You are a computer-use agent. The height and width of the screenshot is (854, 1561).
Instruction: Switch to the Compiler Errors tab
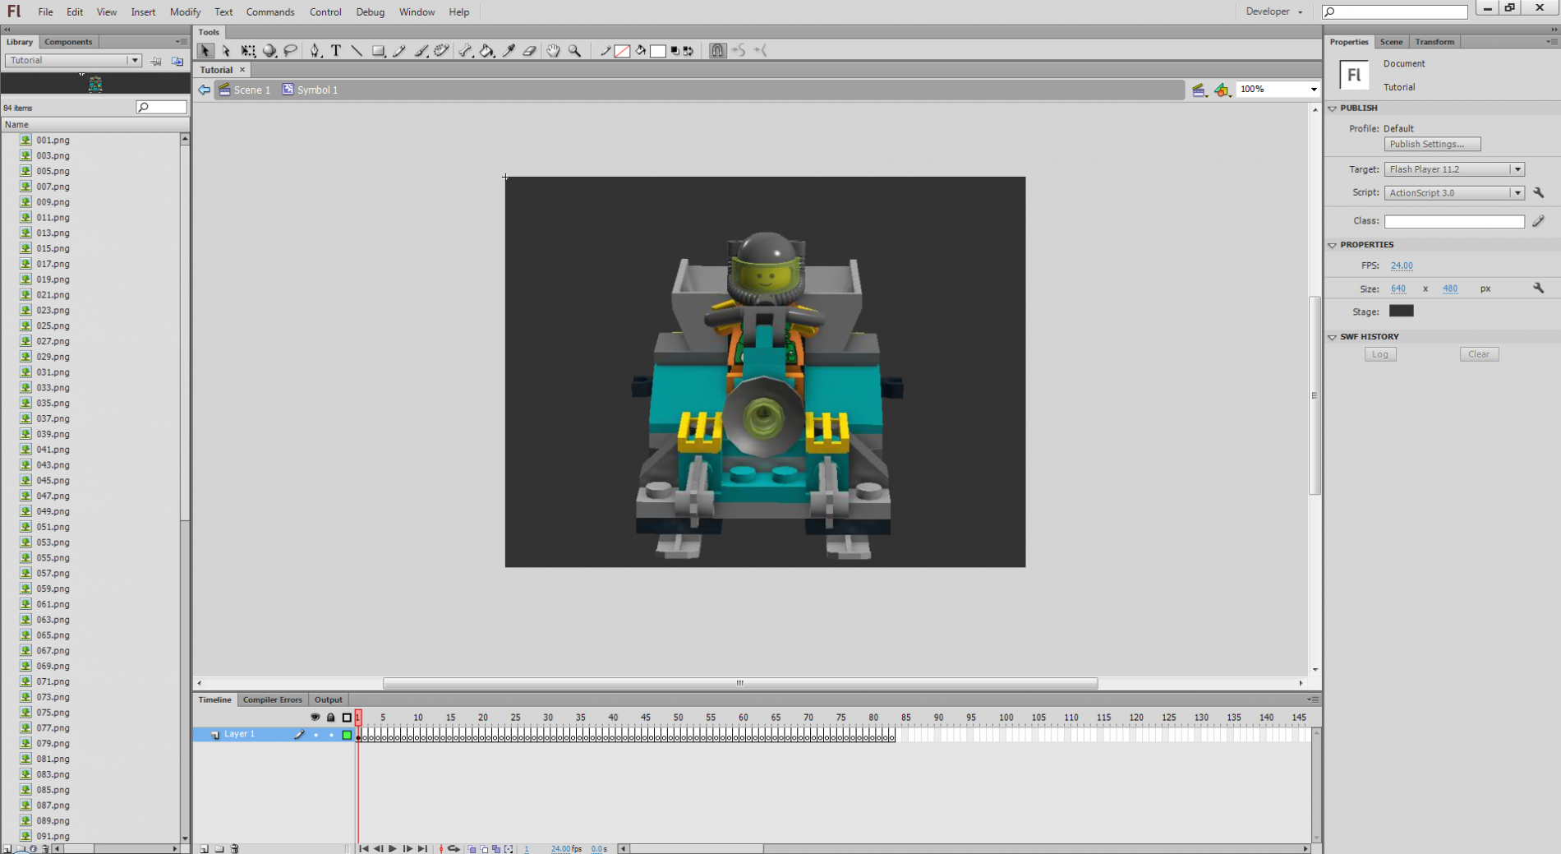[x=272, y=699]
